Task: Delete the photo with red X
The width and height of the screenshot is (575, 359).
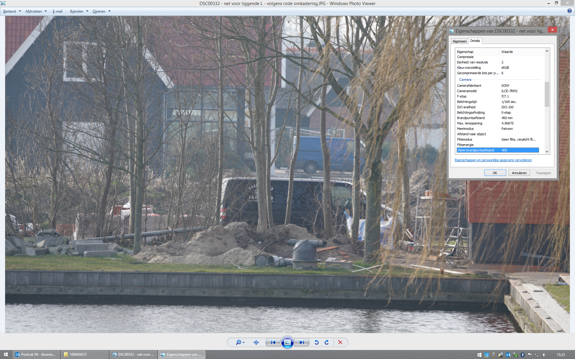Action: 340,342
